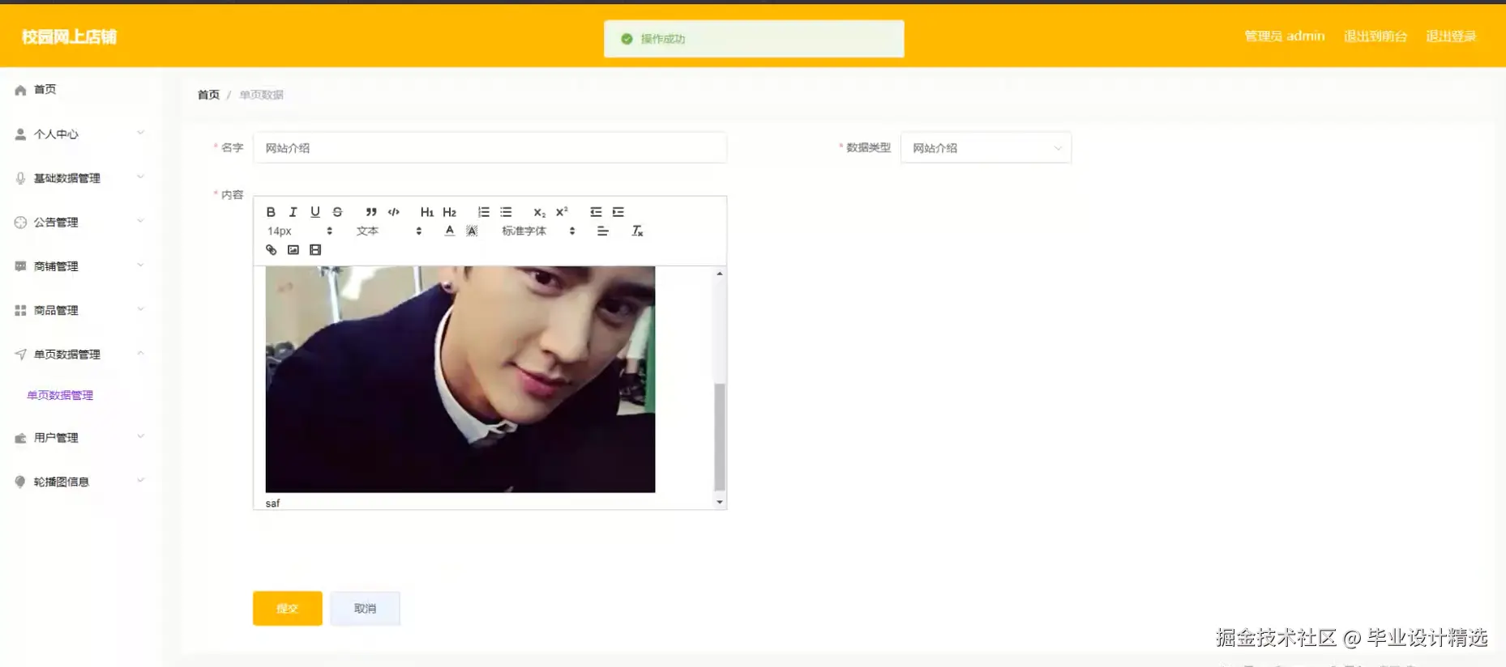Click the 首页 breadcrumb link
1506x667 pixels.
tap(208, 95)
